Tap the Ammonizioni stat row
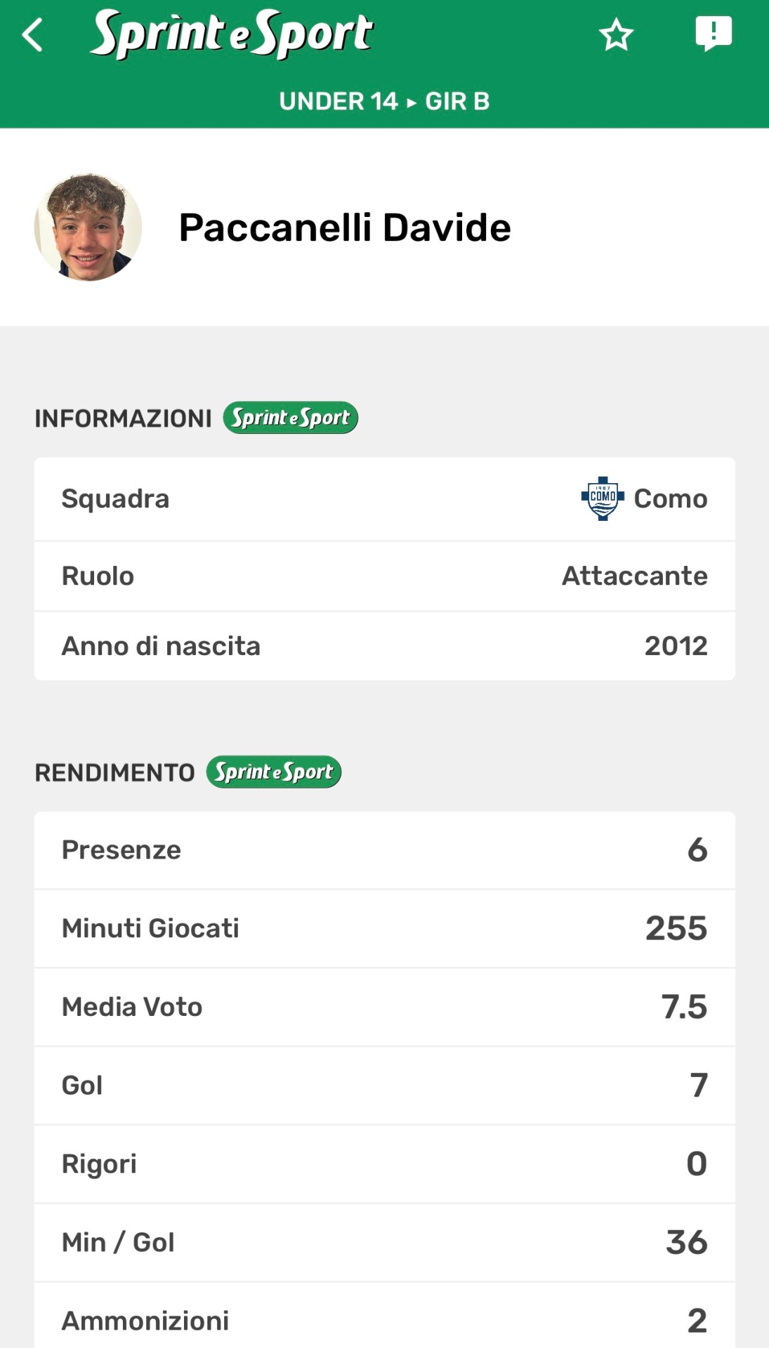769x1348 pixels. click(384, 1320)
